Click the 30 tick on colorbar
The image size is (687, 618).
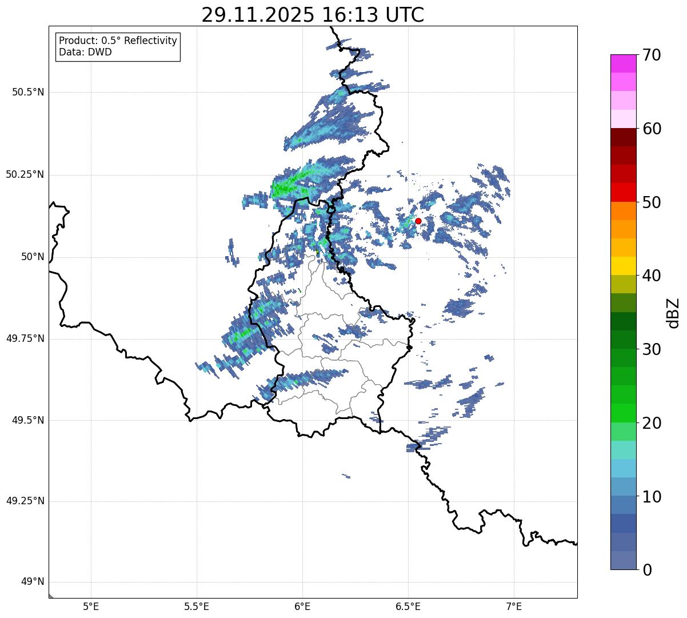point(652,349)
